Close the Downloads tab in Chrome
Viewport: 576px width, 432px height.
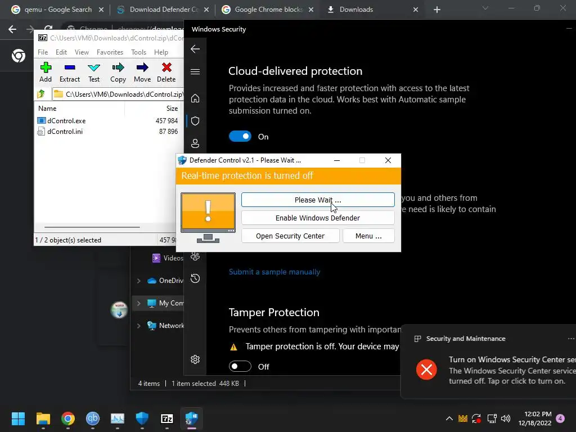pyautogui.click(x=416, y=10)
